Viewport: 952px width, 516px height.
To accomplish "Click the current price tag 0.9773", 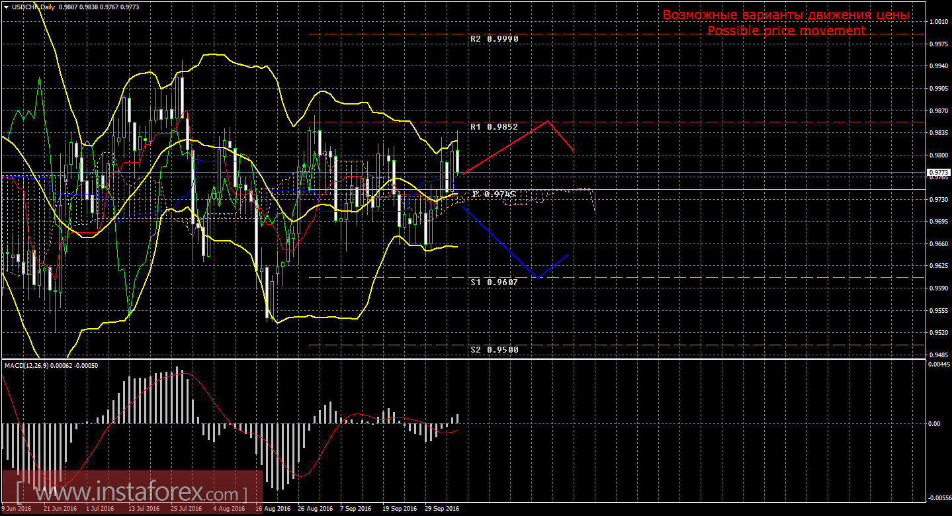I will coord(937,173).
